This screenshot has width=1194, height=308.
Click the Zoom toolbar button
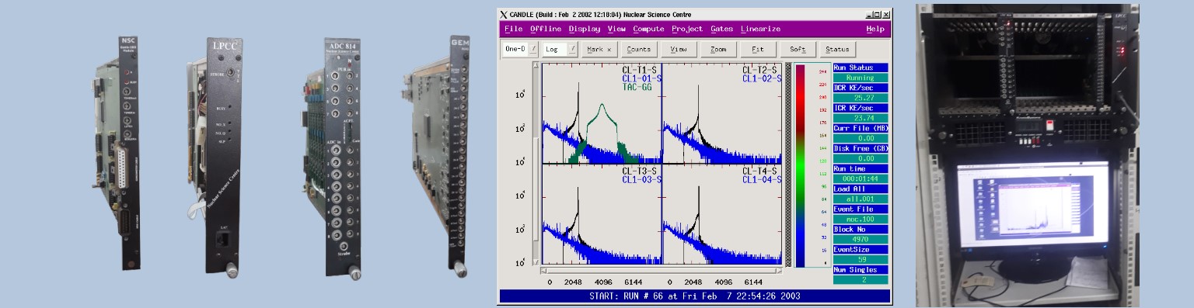coord(718,49)
